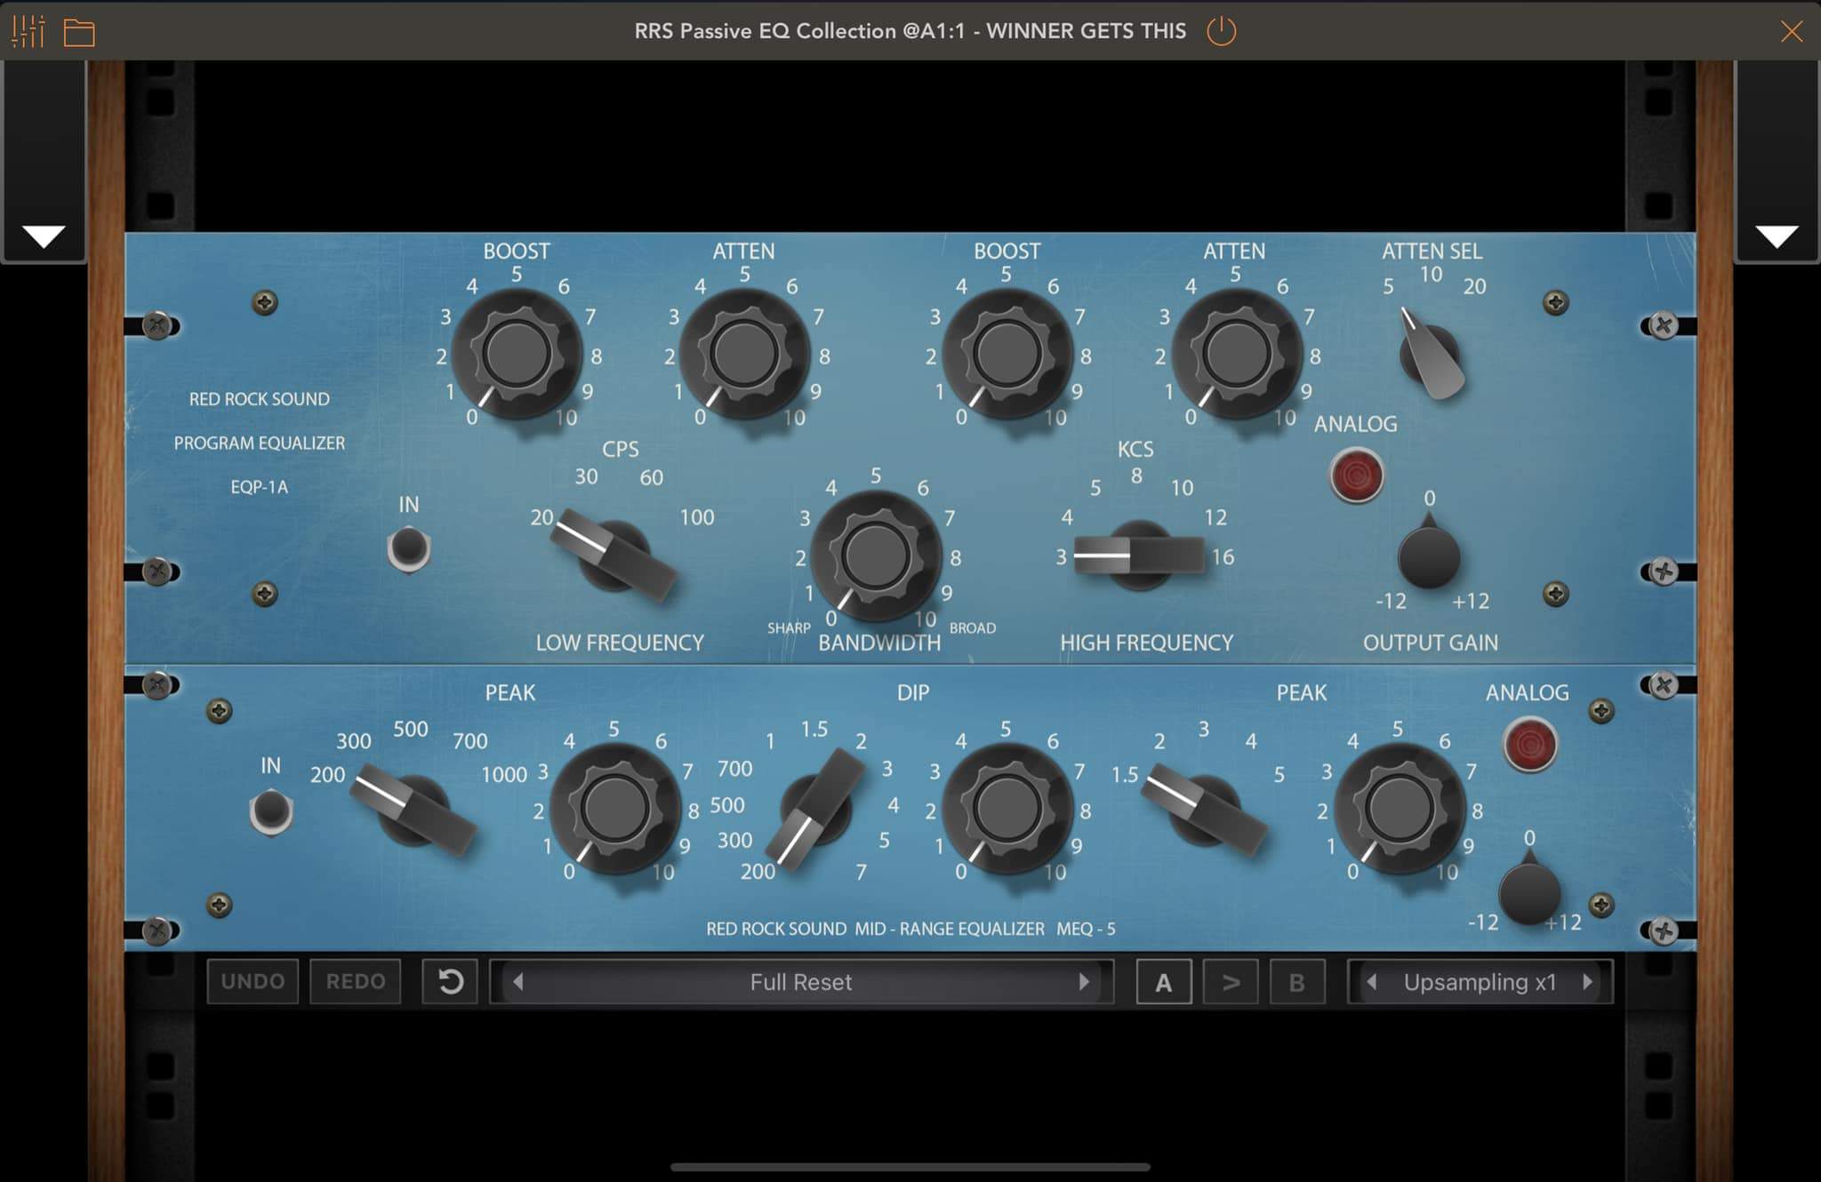Click the EQP-1A high frequency ATTEN knob
The image size is (1821, 1182).
click(1236, 353)
